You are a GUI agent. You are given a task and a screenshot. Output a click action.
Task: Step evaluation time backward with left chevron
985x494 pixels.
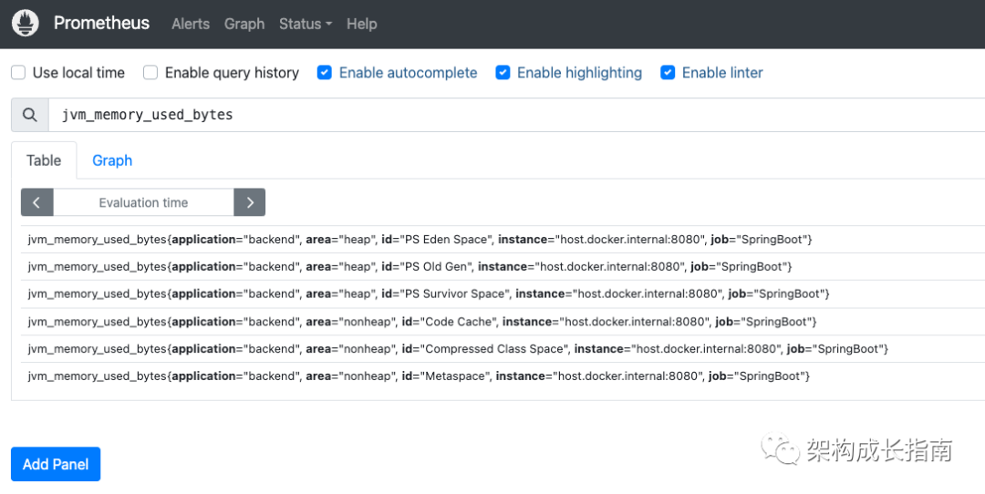[x=36, y=202]
